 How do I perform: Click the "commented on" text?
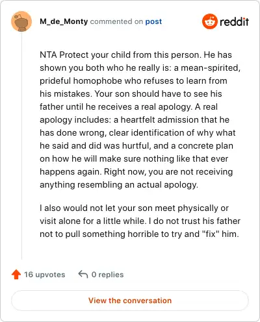(x=116, y=21)
